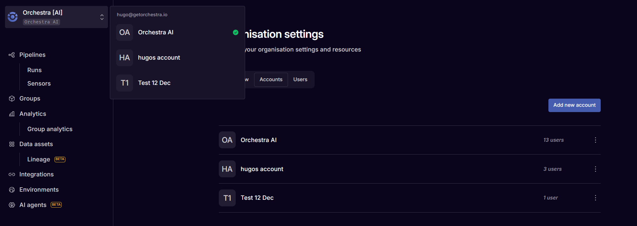Open the Lineage beta page
This screenshot has height=226, width=637.
click(39, 160)
